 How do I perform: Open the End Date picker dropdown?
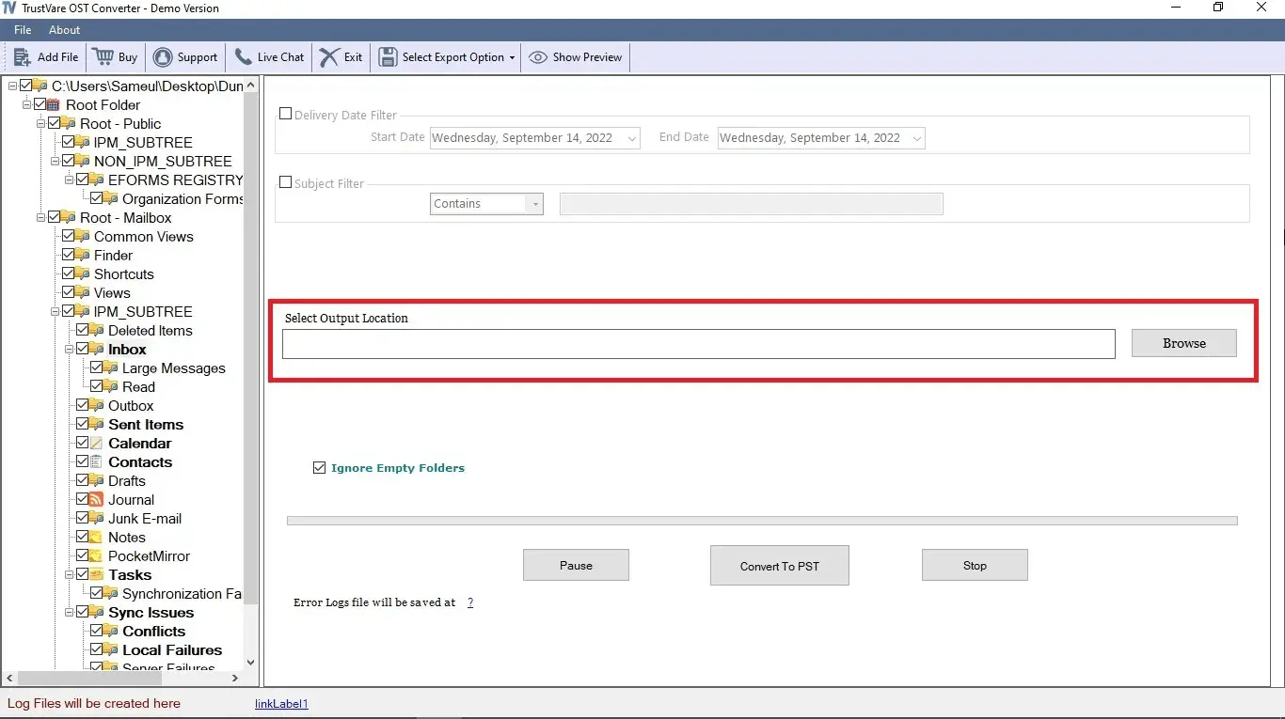click(917, 138)
